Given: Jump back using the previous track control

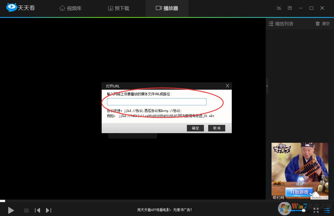Looking at the screenshot, I should click(37, 210).
